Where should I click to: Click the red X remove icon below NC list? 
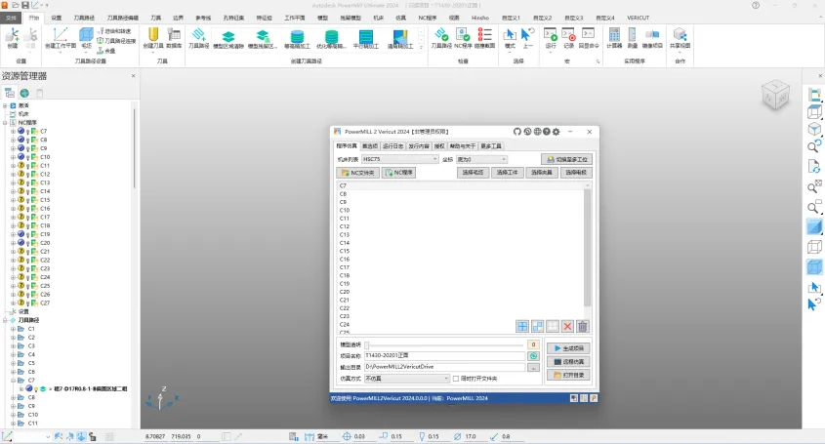[x=567, y=327]
